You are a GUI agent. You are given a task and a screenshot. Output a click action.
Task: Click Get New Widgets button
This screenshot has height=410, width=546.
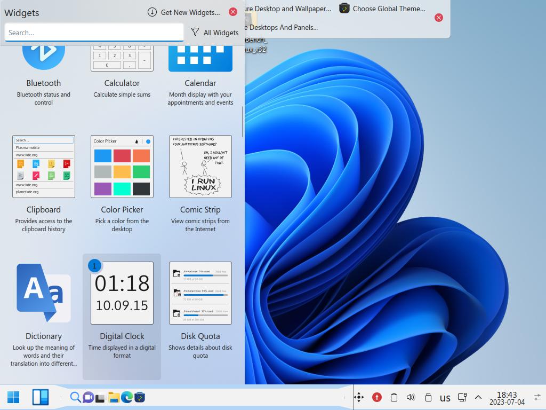coord(184,12)
